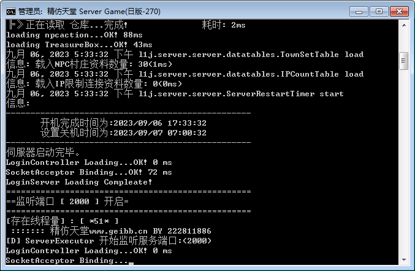Click the scrollbar down arrow
Image resolution: width=415 pixels, height=271 pixels.
[404, 260]
